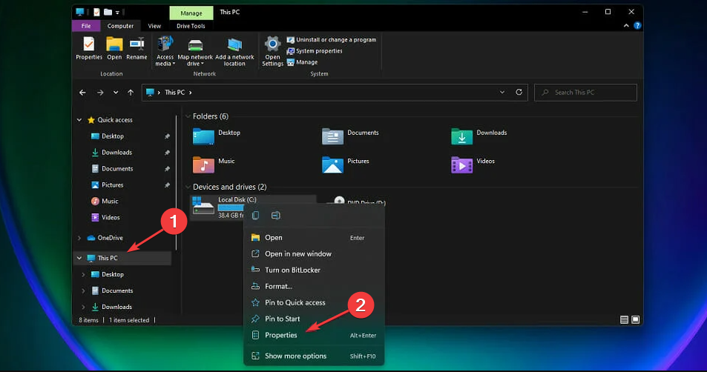The height and width of the screenshot is (372, 707).
Task: Open the recent locations dropdown chevron
Action: pyautogui.click(x=116, y=93)
